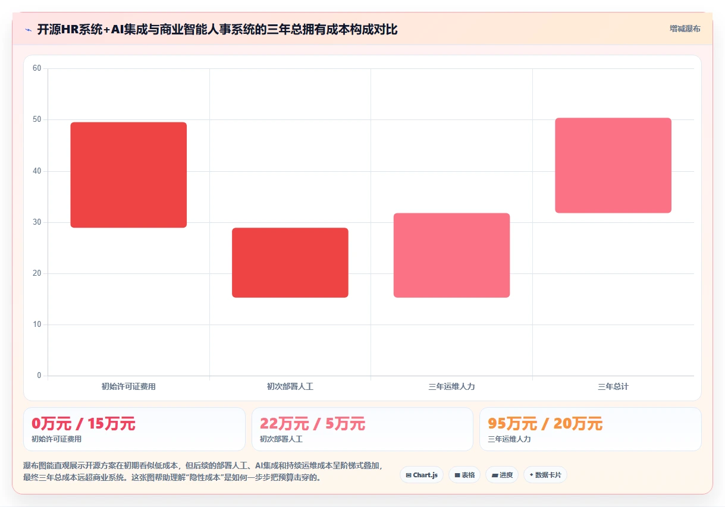Click the x-axis label 初始许可证费用
The image size is (725, 507).
(128, 386)
